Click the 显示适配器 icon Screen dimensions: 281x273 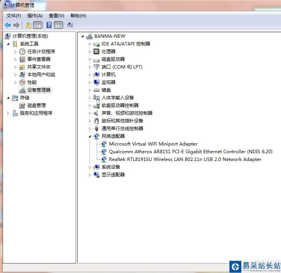[96, 175]
